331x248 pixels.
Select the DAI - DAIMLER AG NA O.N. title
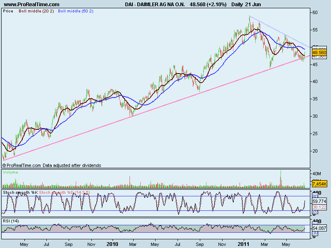(155, 5)
